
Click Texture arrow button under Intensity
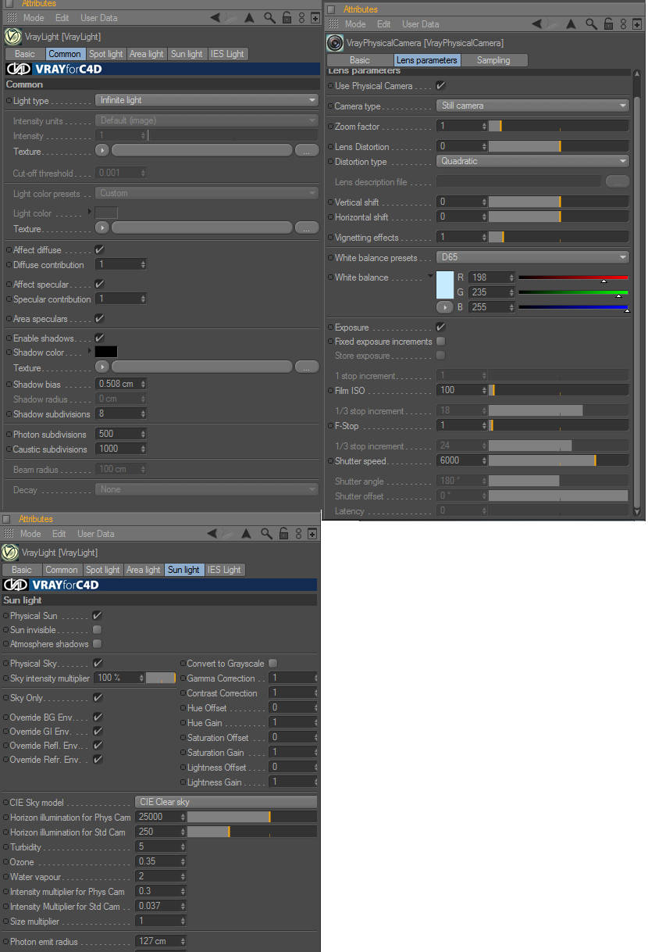102,150
